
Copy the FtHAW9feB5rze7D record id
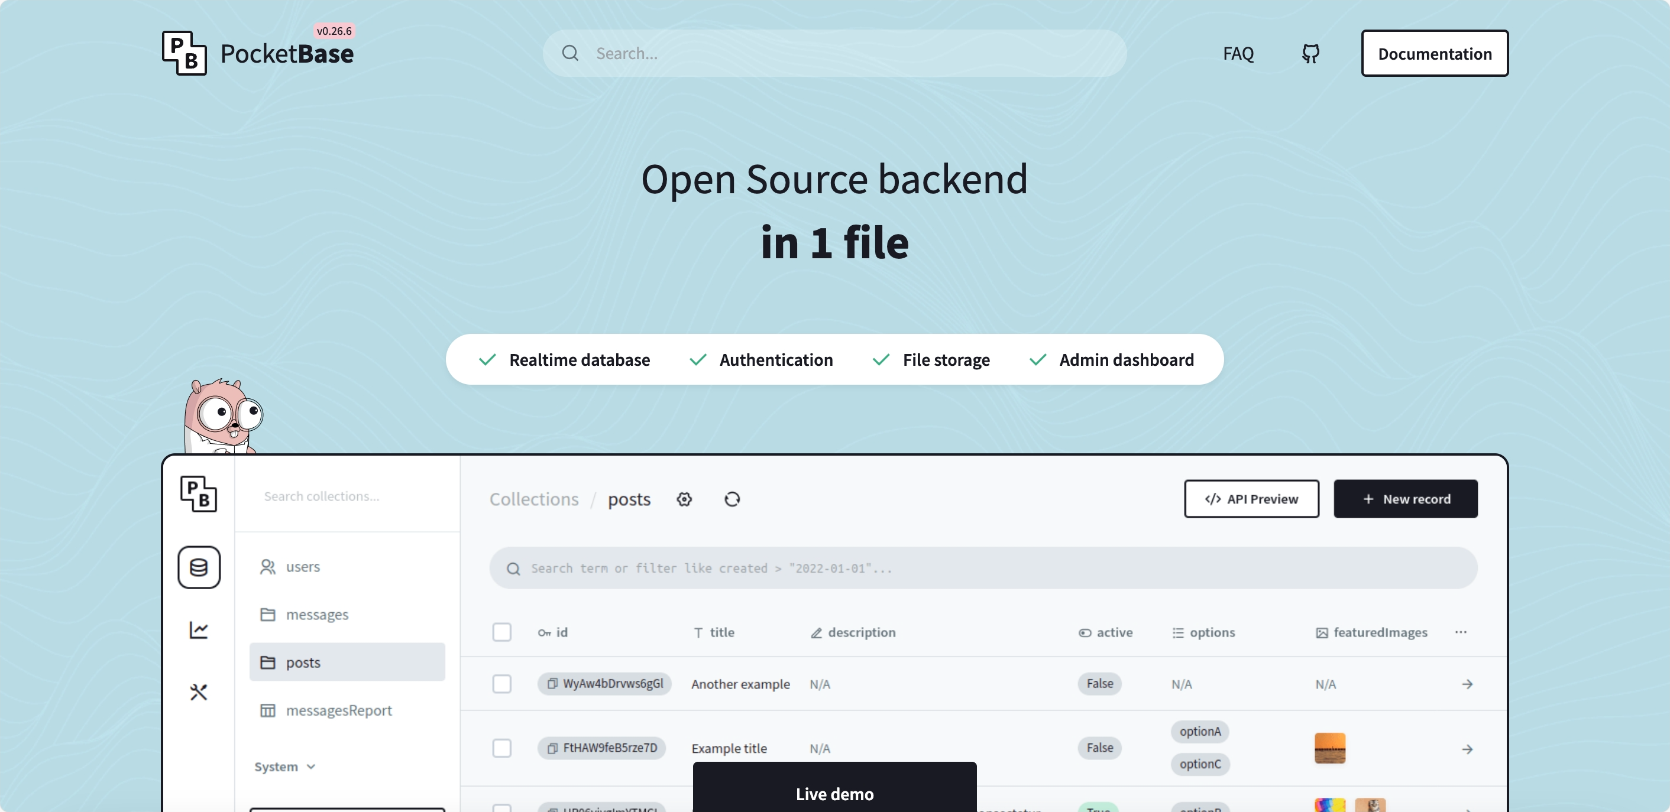[x=552, y=749]
